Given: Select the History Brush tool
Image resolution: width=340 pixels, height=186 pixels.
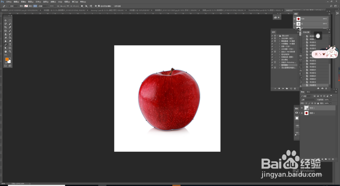Looking at the screenshot, I should (x=10, y=34).
